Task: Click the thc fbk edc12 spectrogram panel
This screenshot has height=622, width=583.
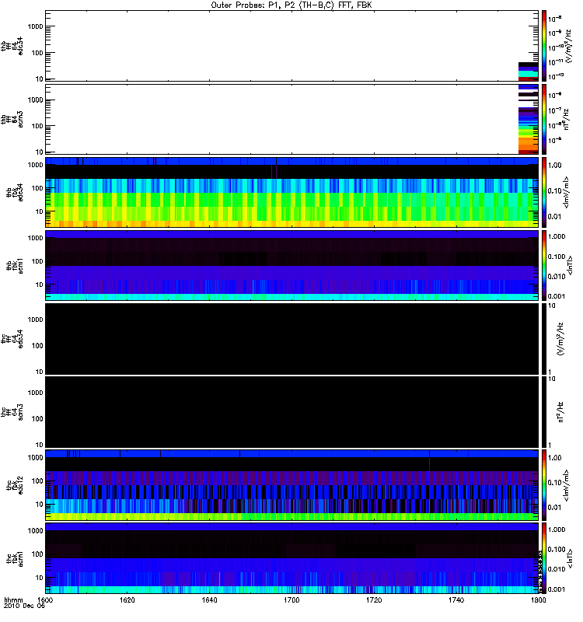Action: [292, 485]
